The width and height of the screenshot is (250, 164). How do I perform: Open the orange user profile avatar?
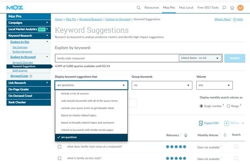(240, 8)
